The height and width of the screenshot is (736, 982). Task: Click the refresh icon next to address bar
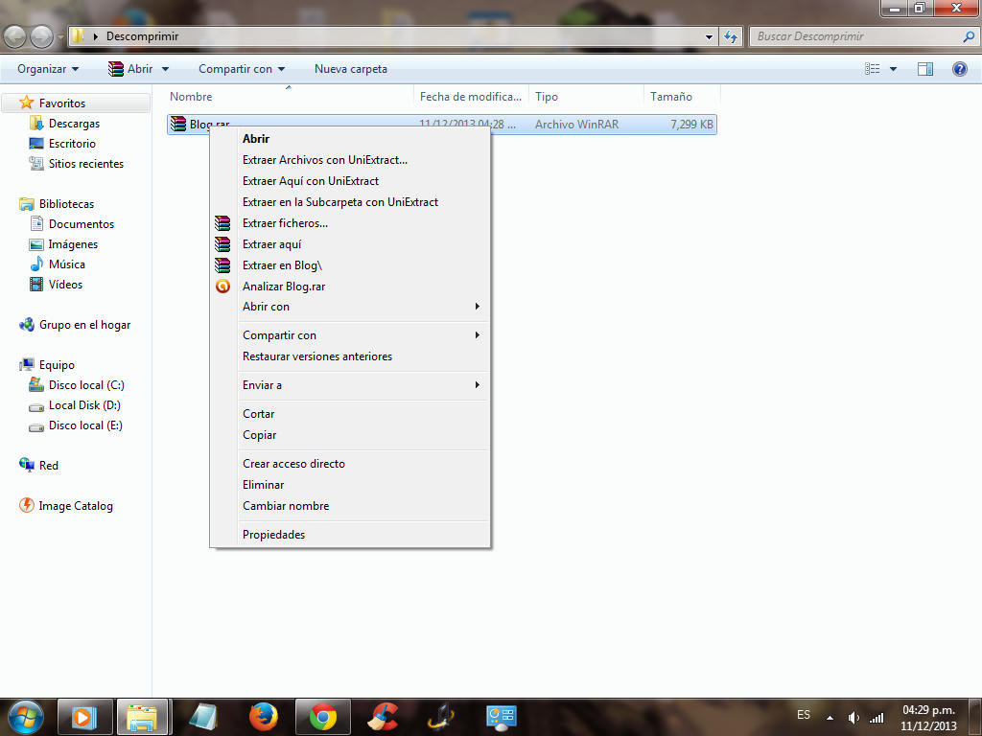point(732,36)
